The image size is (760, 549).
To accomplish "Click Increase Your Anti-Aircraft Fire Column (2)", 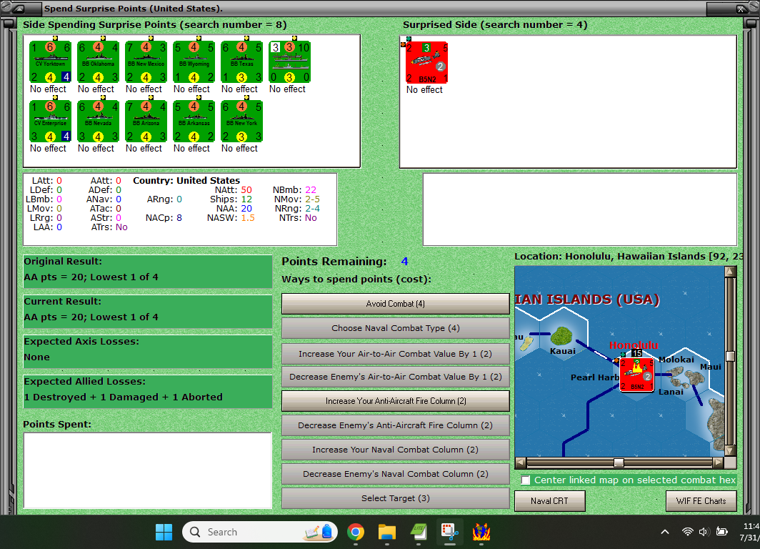I will (396, 401).
